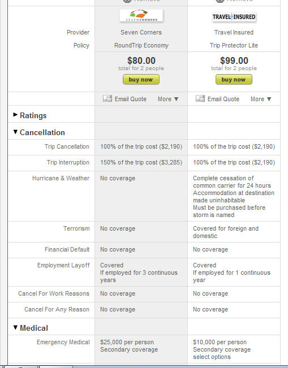Click the Employment Layoff row label

[63, 265]
